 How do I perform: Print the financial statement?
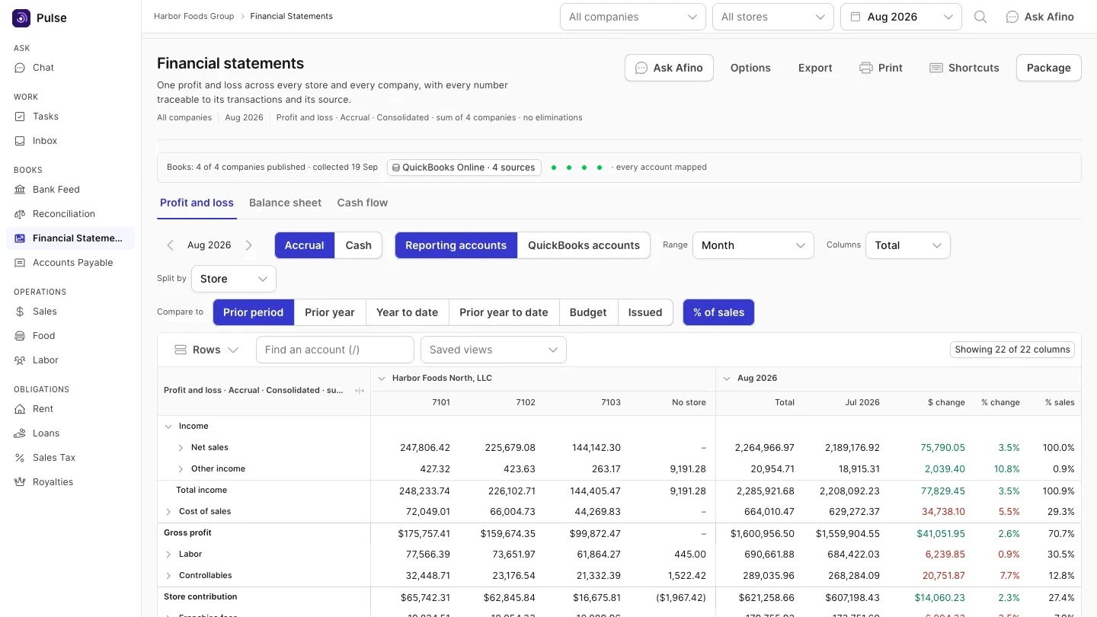click(x=881, y=68)
